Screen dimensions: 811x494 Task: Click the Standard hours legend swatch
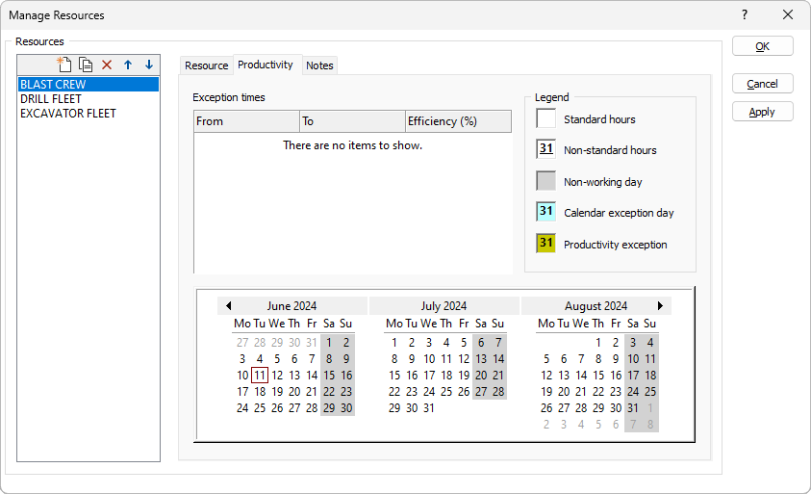tap(546, 118)
